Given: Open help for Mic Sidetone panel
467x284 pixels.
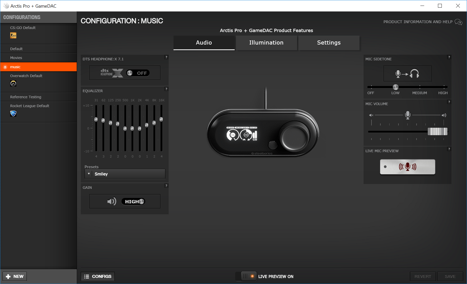Looking at the screenshot, I should [x=449, y=57].
